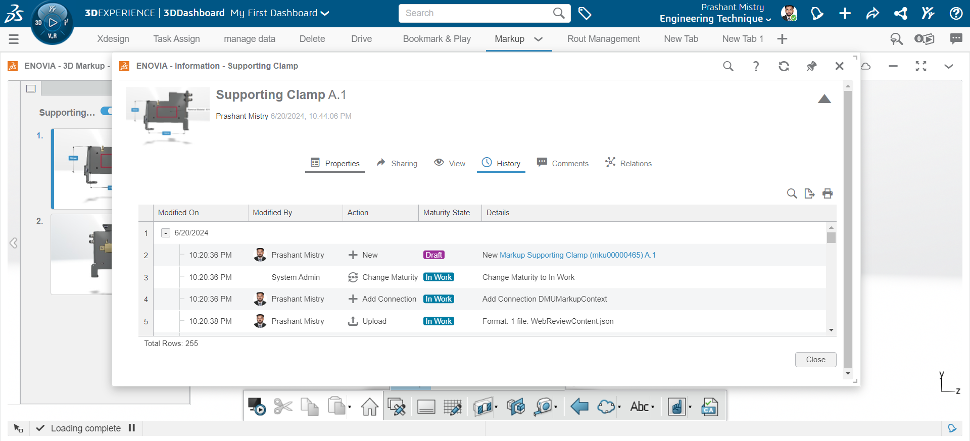Viewport: 970px width, 441px height.
Task: Collapse the 6/20/2024 date group
Action: pos(165,233)
